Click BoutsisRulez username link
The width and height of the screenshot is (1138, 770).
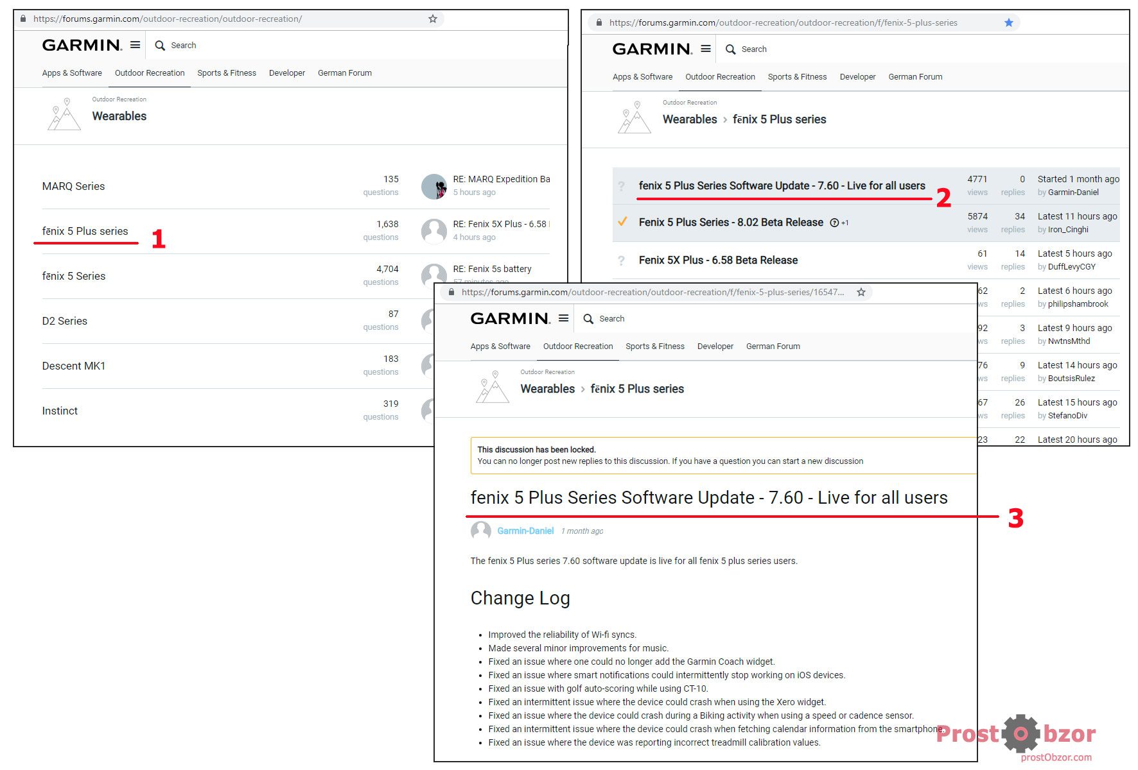pos(1072,379)
